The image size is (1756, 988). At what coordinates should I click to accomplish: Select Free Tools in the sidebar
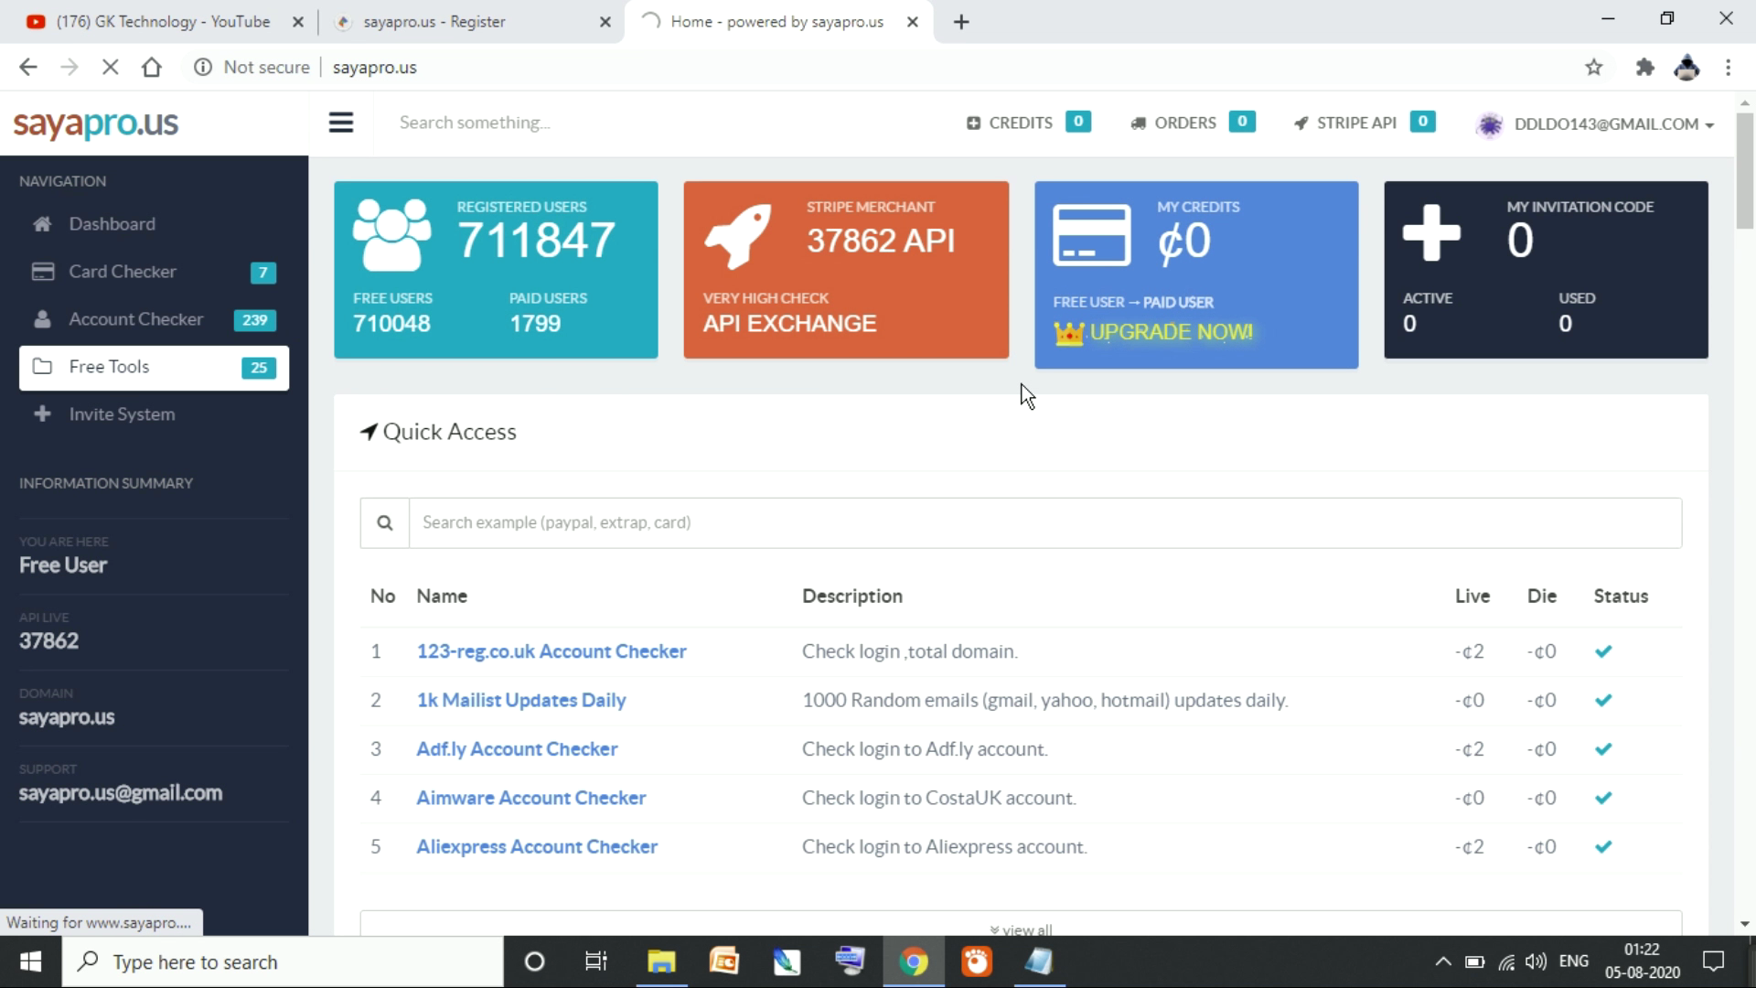(x=154, y=367)
